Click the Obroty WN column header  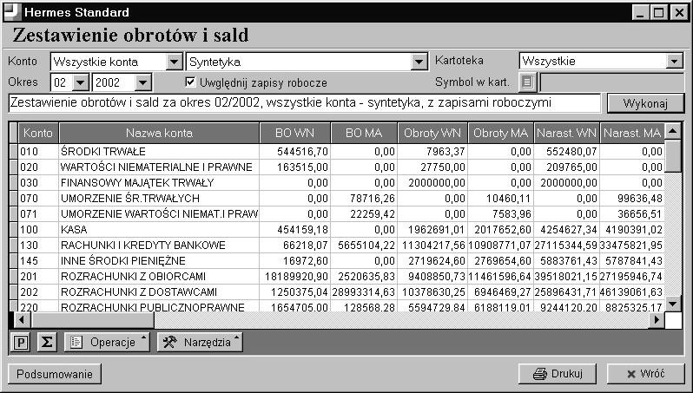point(432,133)
